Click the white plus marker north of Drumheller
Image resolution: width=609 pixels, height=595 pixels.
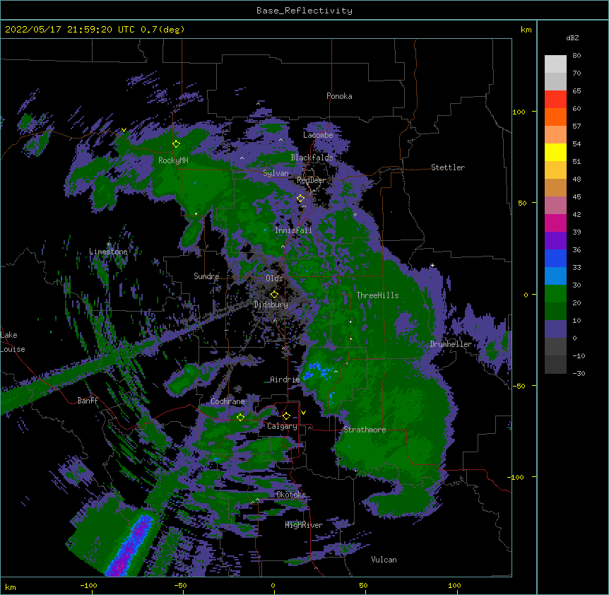pyautogui.click(x=432, y=266)
